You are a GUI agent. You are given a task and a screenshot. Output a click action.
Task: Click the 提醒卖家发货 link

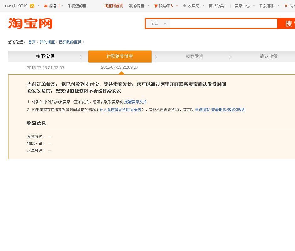pos(135,102)
